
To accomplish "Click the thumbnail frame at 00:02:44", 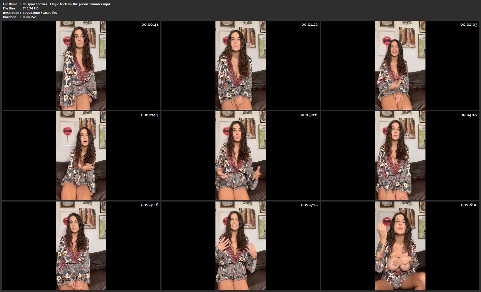I will click(81, 155).
